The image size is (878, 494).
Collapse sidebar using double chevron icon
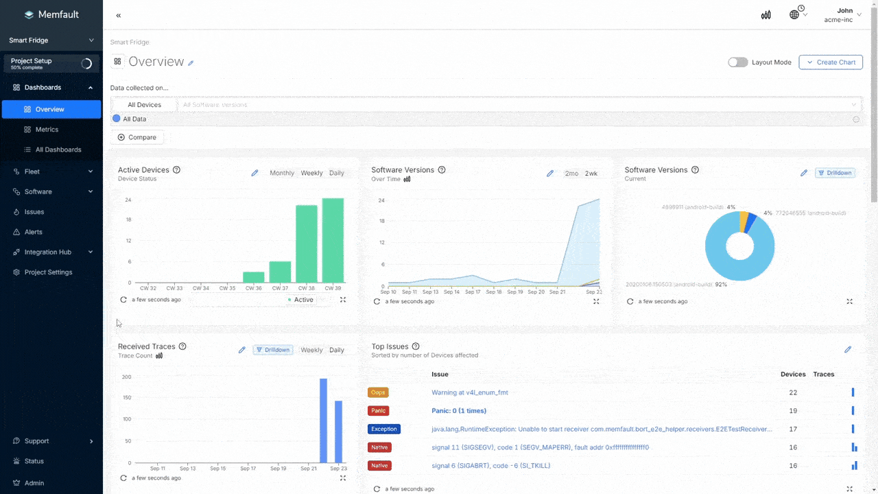coord(119,15)
